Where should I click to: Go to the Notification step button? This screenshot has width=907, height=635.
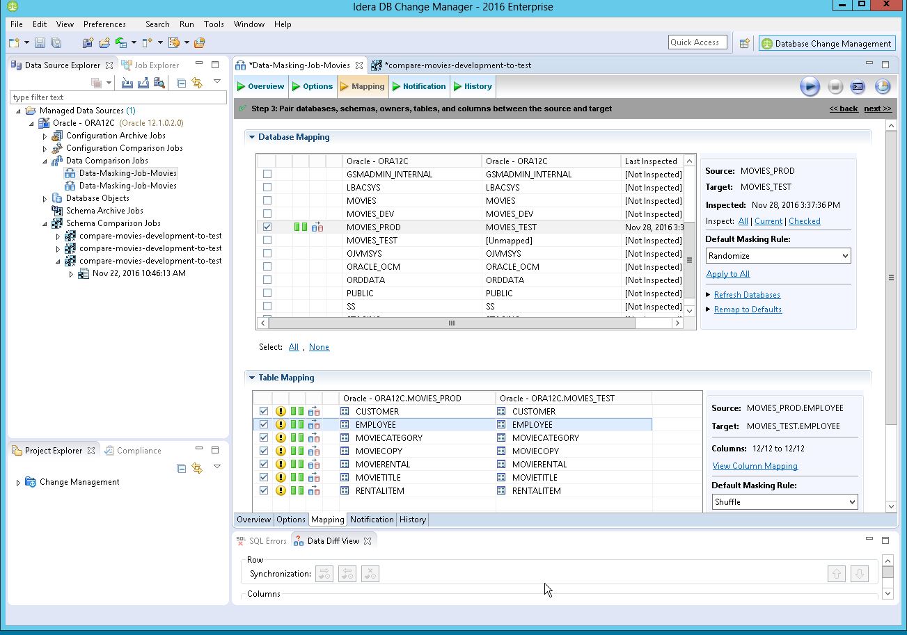click(x=419, y=86)
